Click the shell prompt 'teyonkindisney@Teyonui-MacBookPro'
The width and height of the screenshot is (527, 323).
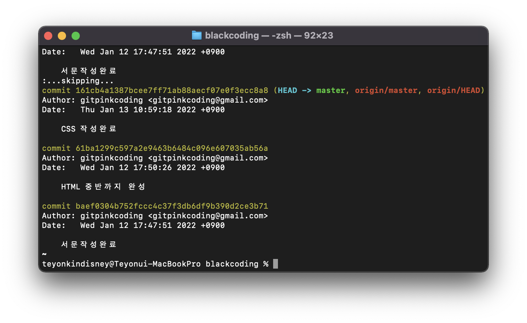tap(121, 264)
